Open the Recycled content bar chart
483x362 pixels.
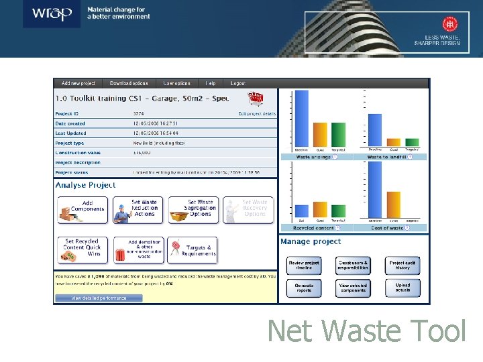[317, 192]
